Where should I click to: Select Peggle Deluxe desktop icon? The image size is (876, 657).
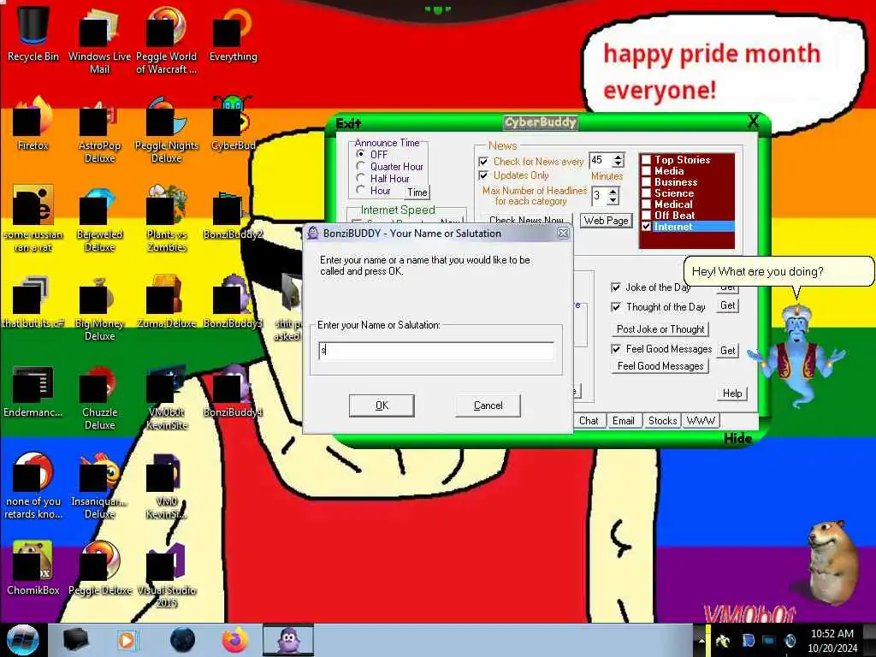[99, 568]
